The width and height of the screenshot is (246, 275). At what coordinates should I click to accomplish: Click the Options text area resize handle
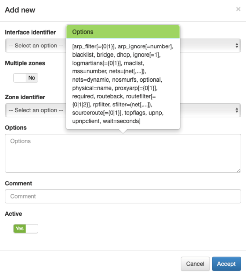click(x=239, y=171)
